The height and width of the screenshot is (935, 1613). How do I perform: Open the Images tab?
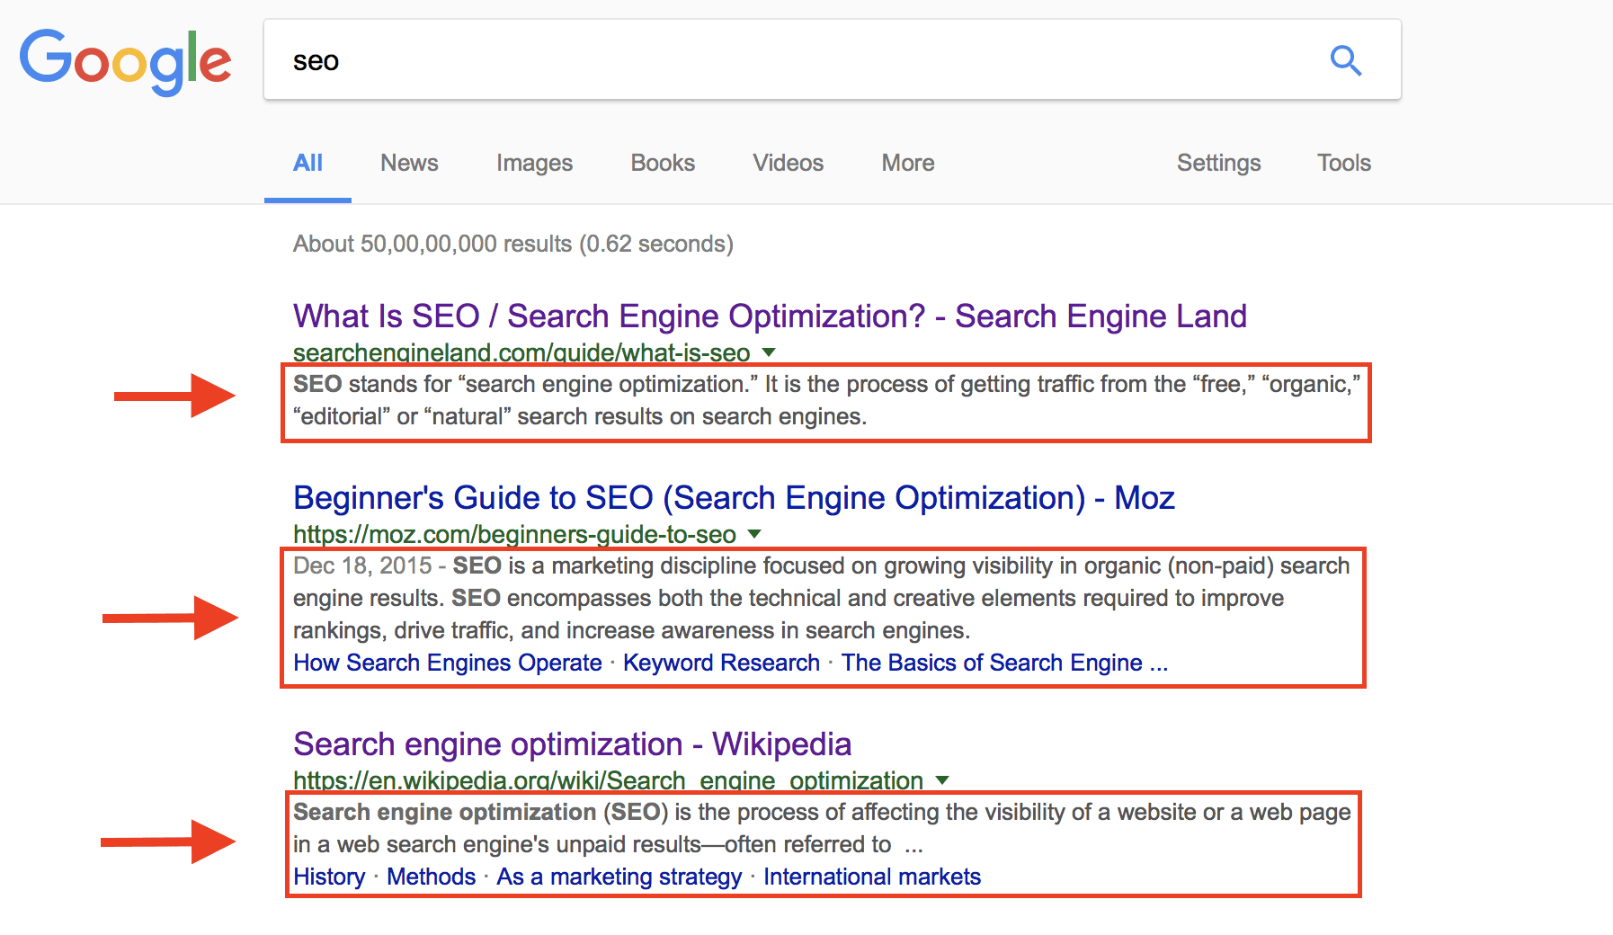[534, 163]
